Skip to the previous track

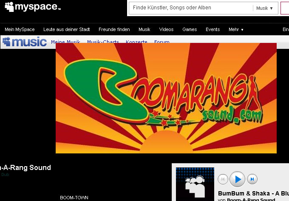pos(223,179)
